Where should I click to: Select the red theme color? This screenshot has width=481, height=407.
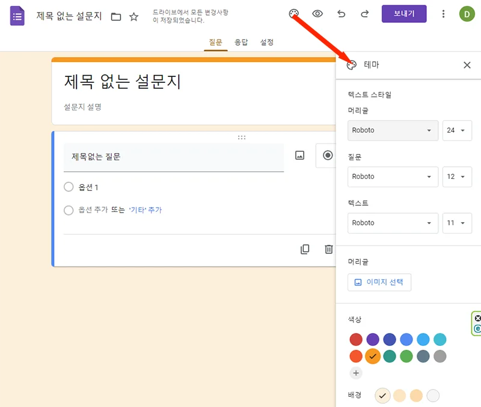pyautogui.click(x=356, y=339)
